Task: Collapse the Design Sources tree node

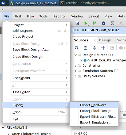Action: pos(76,55)
